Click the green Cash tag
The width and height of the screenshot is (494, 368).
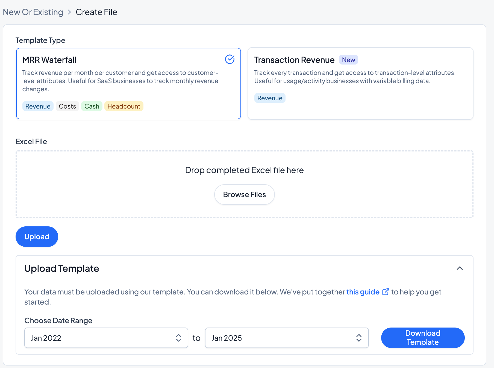(92, 106)
